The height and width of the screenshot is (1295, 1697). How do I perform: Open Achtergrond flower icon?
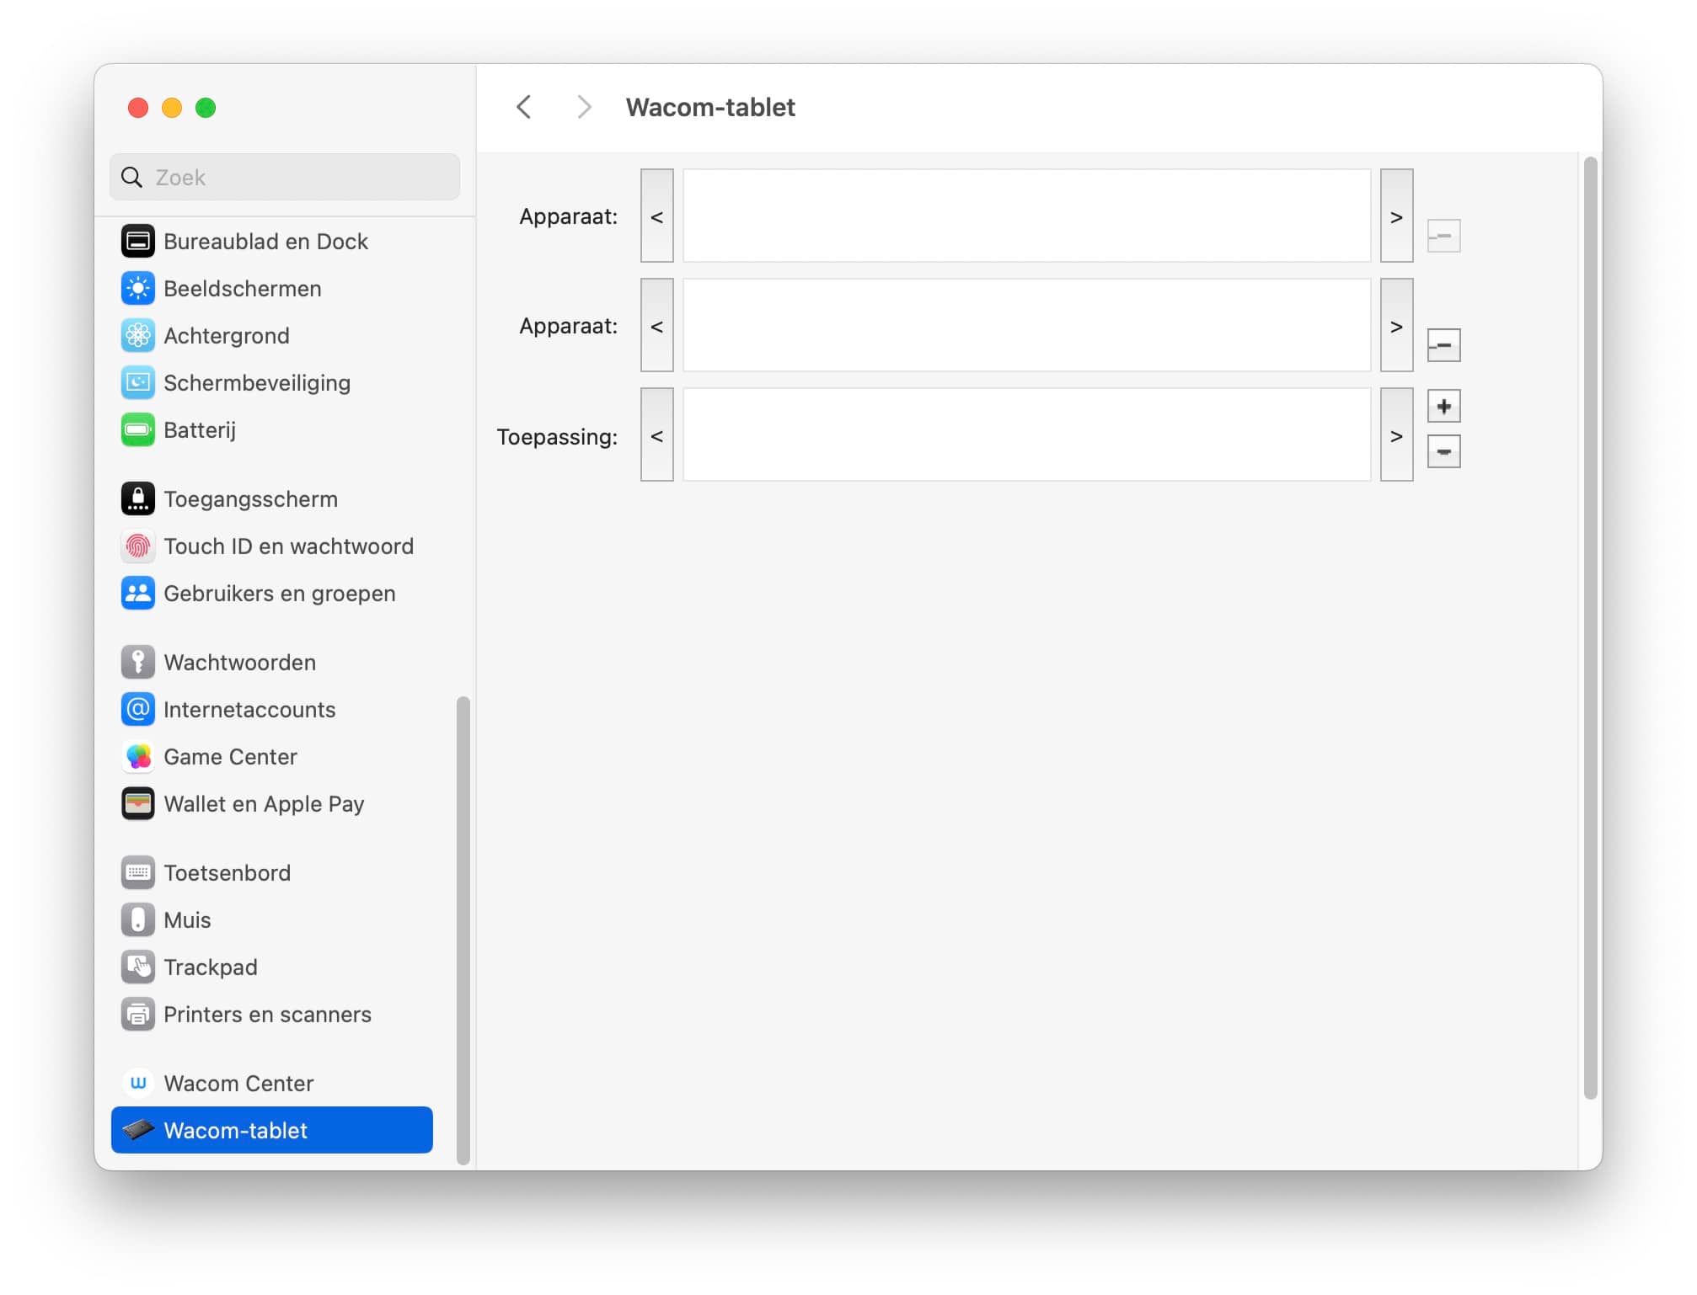(138, 336)
